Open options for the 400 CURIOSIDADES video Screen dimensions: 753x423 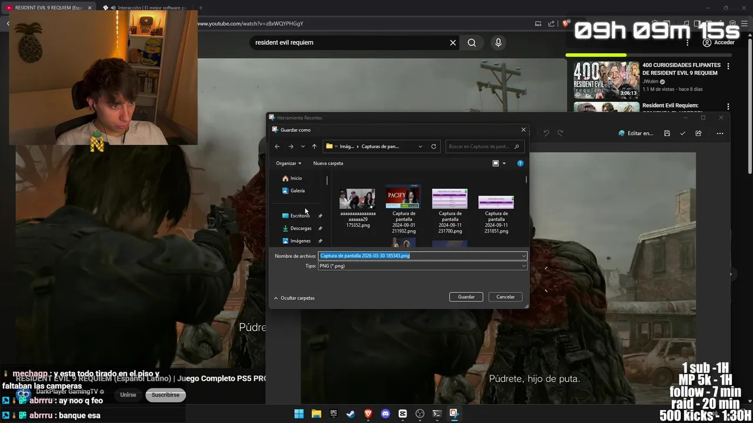click(728, 66)
